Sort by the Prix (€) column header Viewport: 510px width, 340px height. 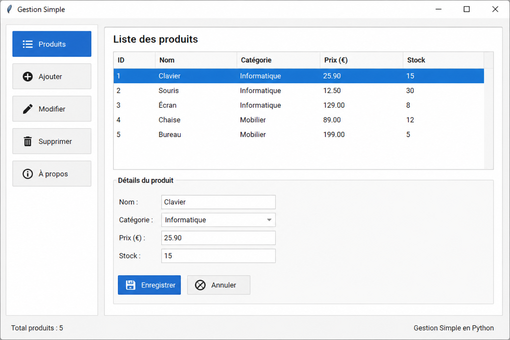[361, 60]
